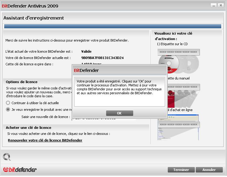Click the Annuler button
The width and height of the screenshot is (227, 177).
click(209, 170)
